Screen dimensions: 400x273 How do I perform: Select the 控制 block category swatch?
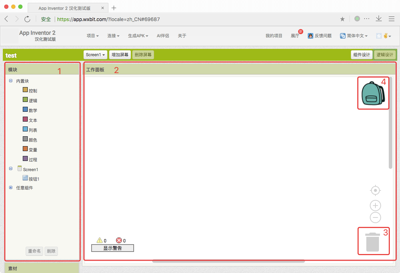25,90
